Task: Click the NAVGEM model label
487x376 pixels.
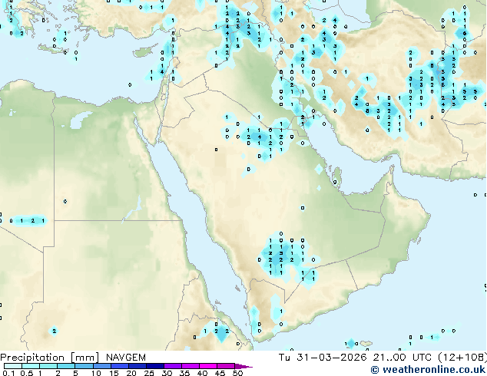Action: click(x=126, y=358)
